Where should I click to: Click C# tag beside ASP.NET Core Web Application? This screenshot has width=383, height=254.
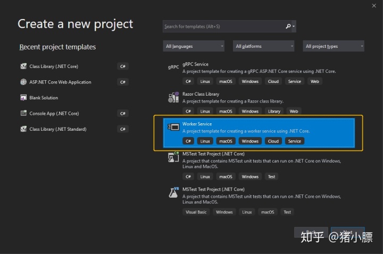pyautogui.click(x=123, y=82)
